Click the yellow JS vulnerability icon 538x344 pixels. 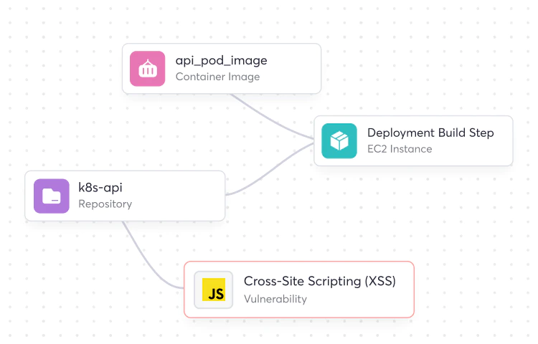click(x=214, y=290)
